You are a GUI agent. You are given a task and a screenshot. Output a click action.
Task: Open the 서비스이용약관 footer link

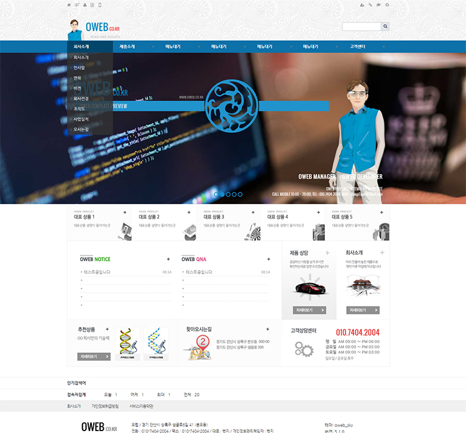point(141,406)
